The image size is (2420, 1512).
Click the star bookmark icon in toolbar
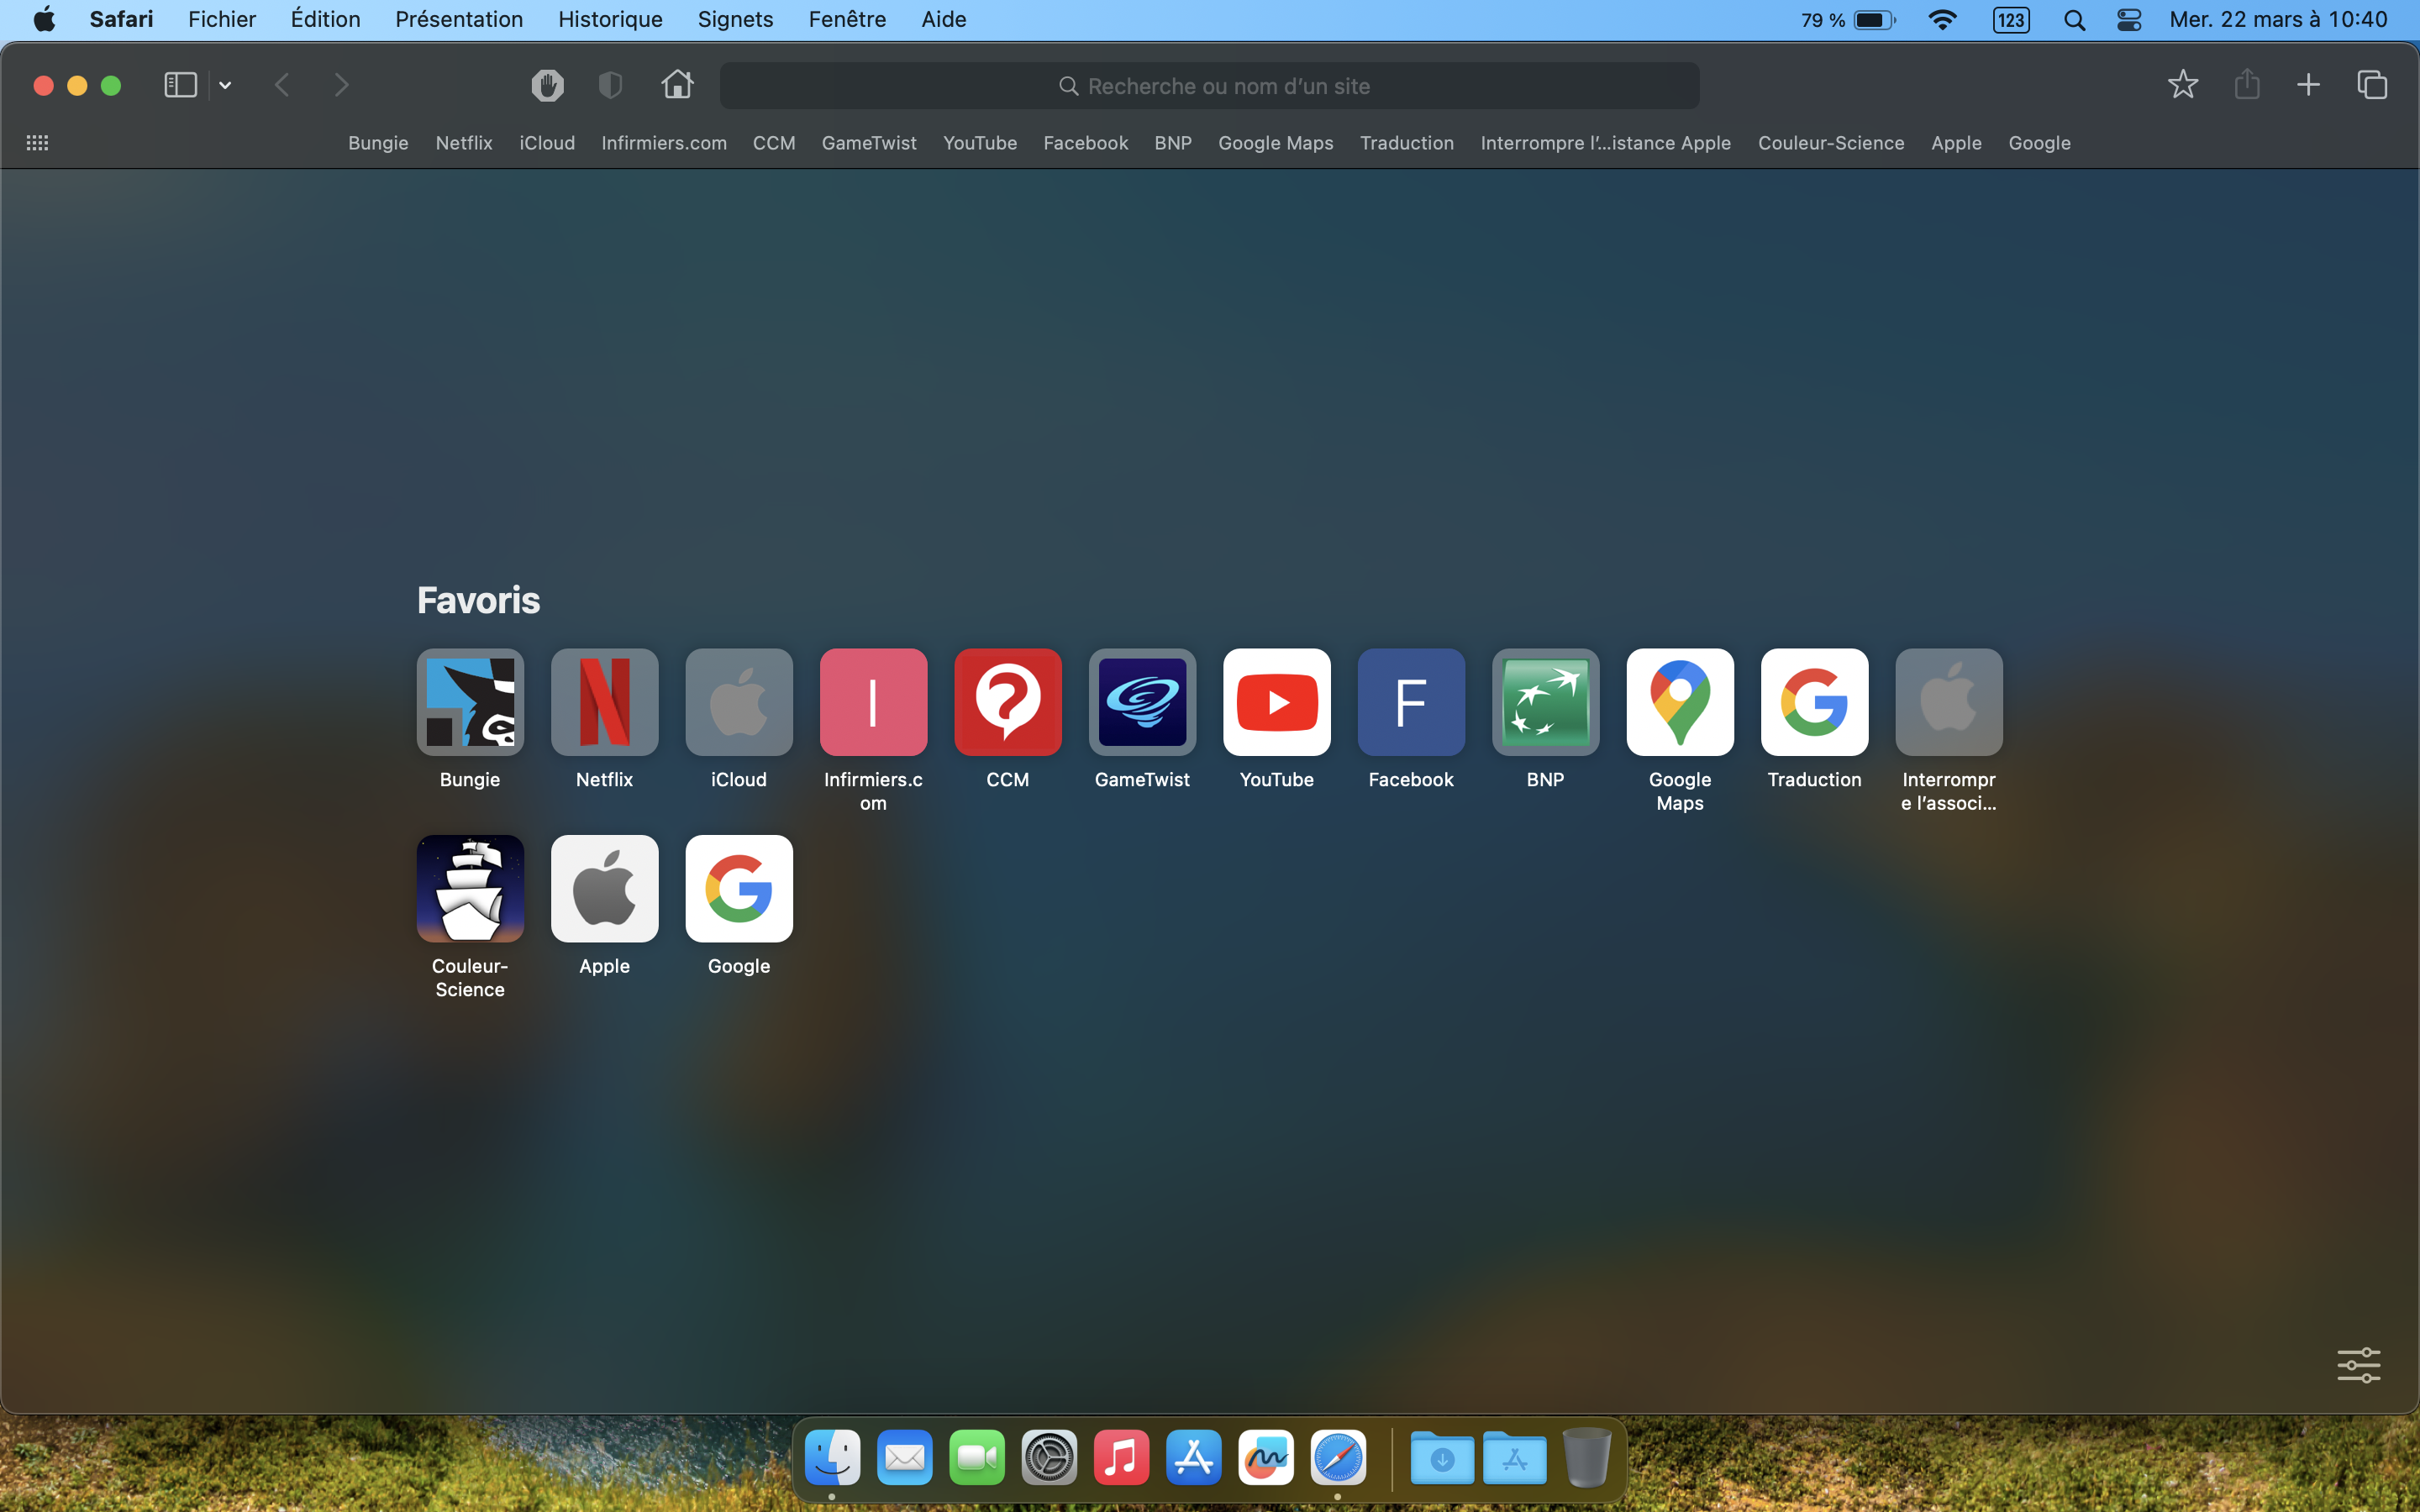(x=2182, y=84)
